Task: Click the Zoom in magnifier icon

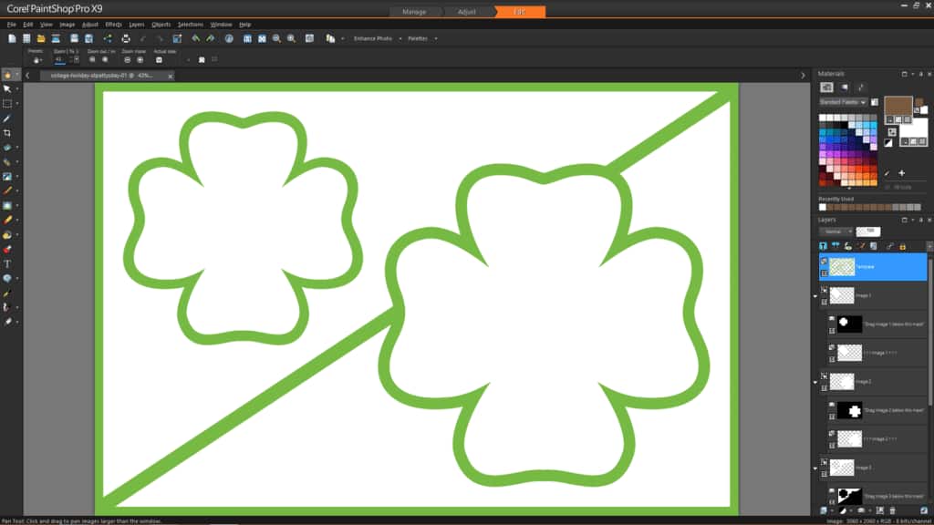Action: 291,38
